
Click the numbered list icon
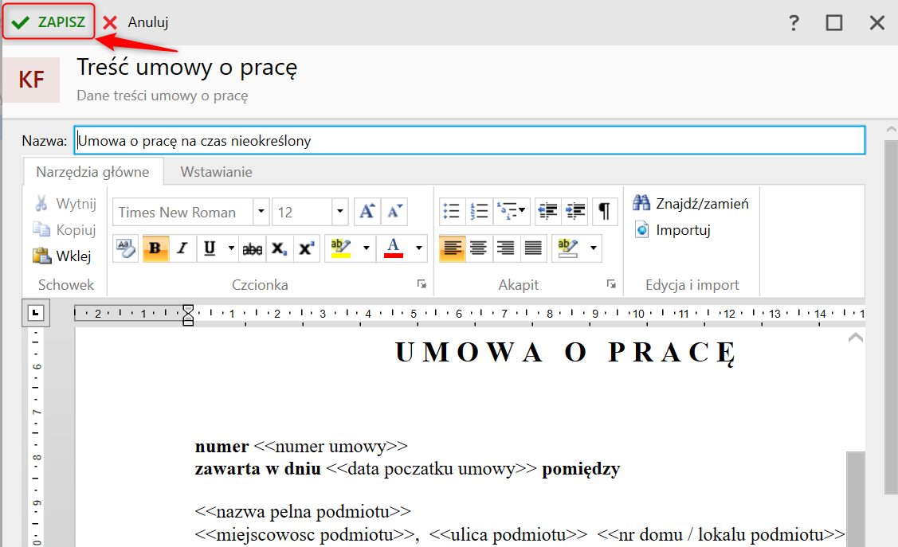coord(479,212)
